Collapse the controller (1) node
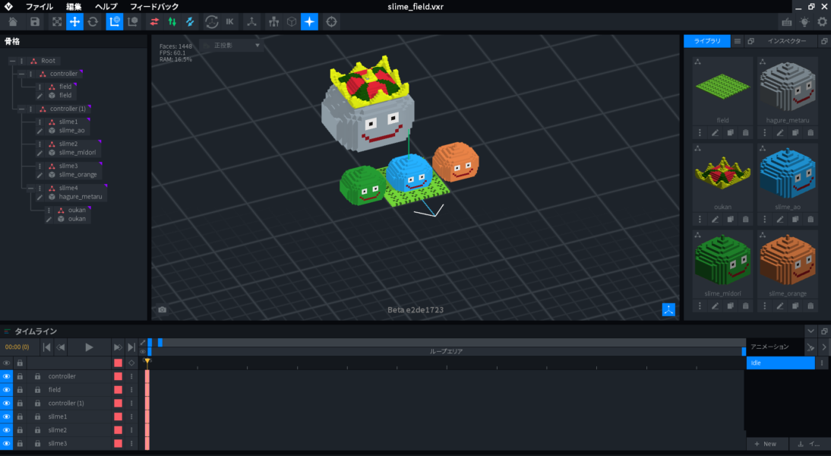The width and height of the screenshot is (831, 456). click(x=21, y=109)
